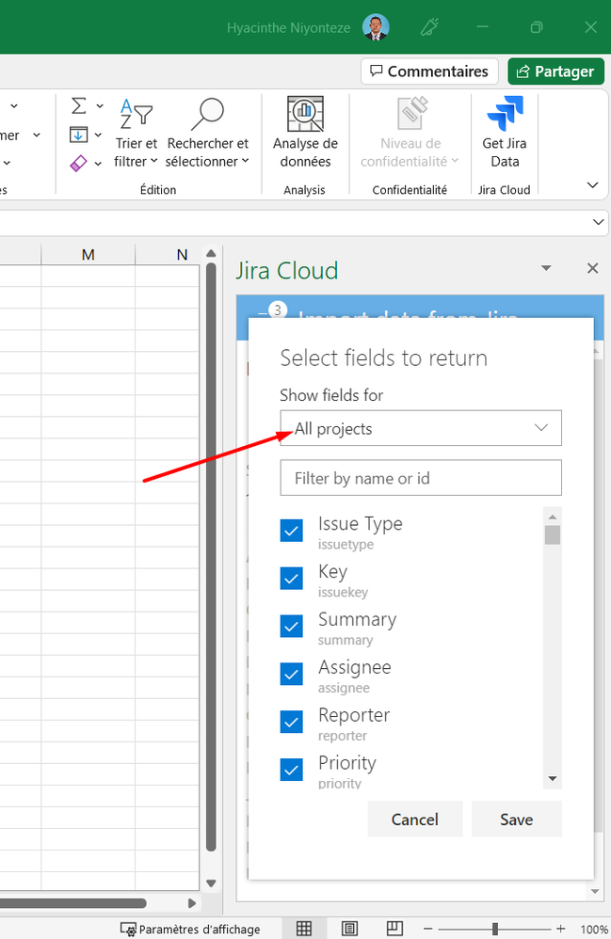Select column M header
The image size is (611, 939).
[88, 255]
